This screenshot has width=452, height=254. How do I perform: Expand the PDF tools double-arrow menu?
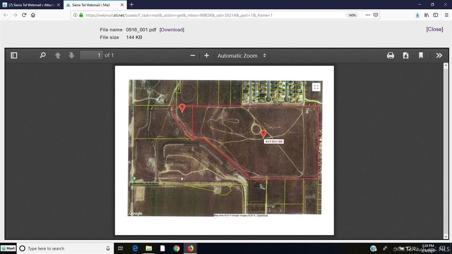[x=439, y=56]
